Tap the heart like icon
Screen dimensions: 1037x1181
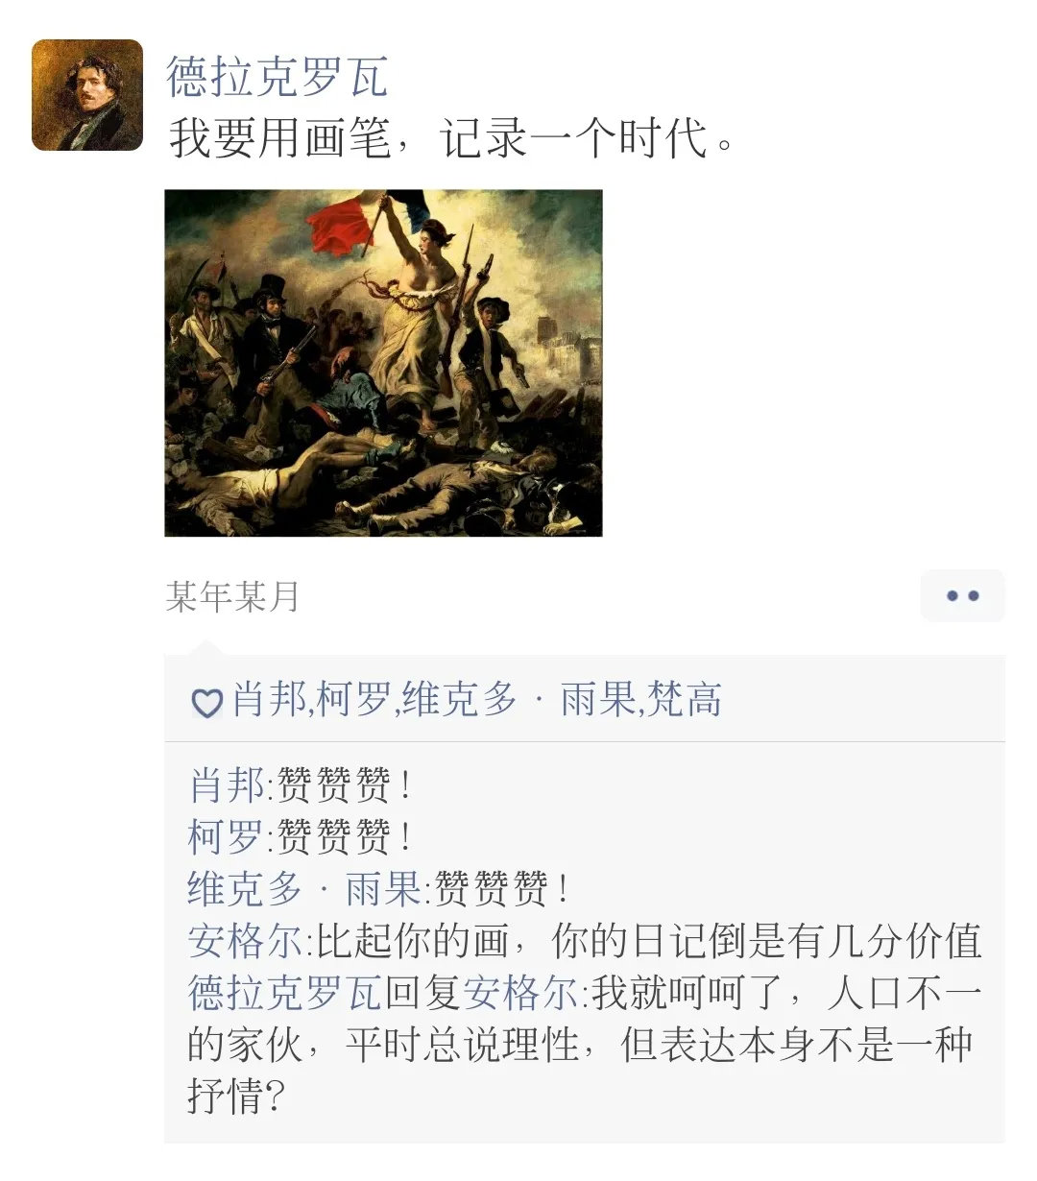coord(206,703)
